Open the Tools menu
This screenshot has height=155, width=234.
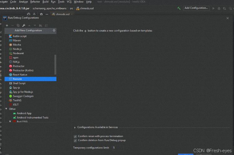click(61, 2)
